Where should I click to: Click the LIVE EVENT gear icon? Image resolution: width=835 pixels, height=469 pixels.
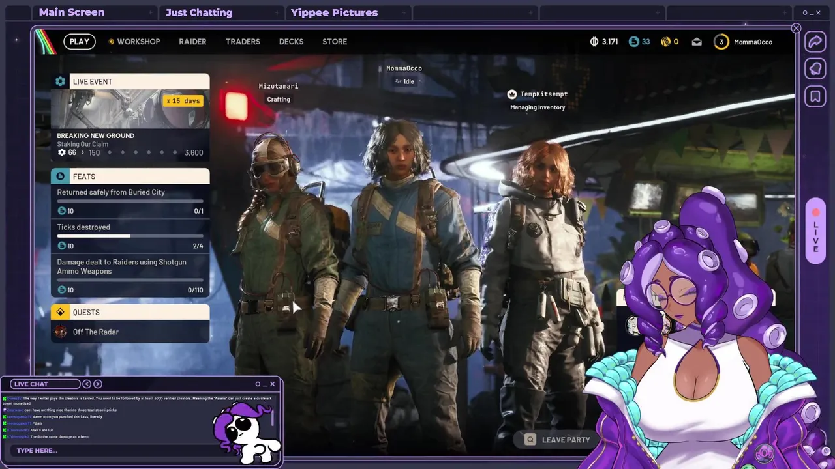[x=61, y=81]
